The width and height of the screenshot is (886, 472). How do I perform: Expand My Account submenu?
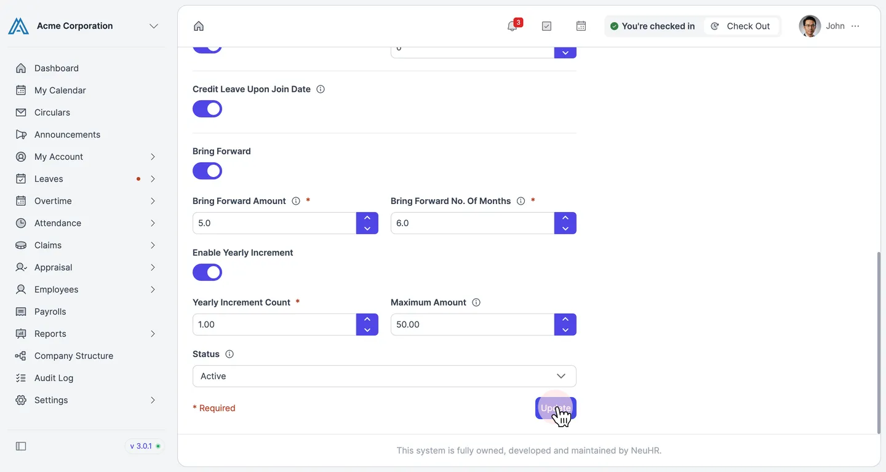click(86, 157)
